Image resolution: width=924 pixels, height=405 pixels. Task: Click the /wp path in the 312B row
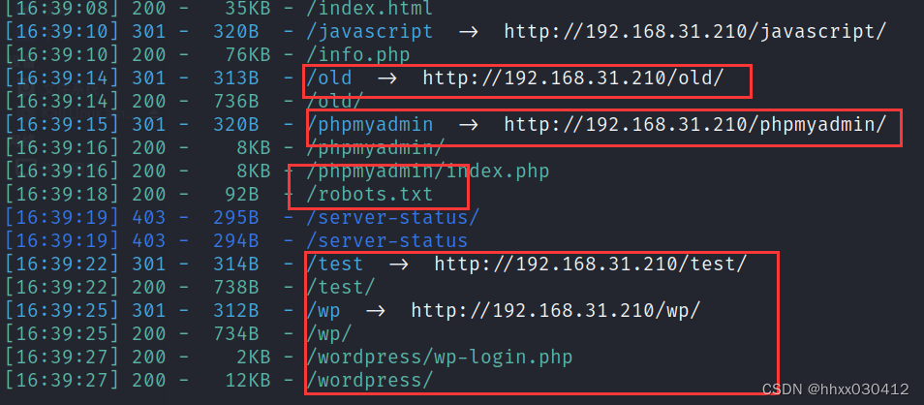click(x=323, y=311)
